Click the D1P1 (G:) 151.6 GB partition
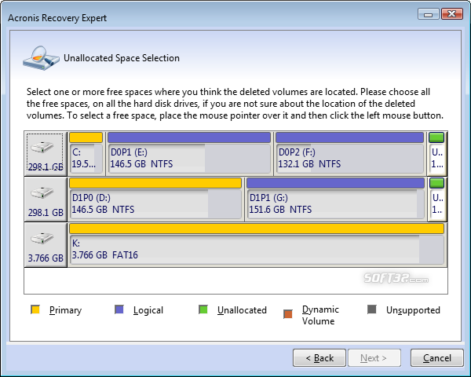Image resolution: width=471 pixels, height=377 pixels. [335, 199]
